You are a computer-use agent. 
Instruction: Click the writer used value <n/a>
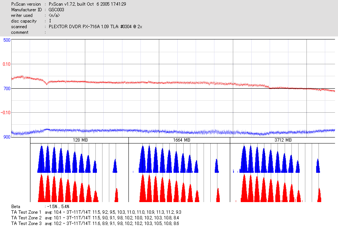coord(54,15)
